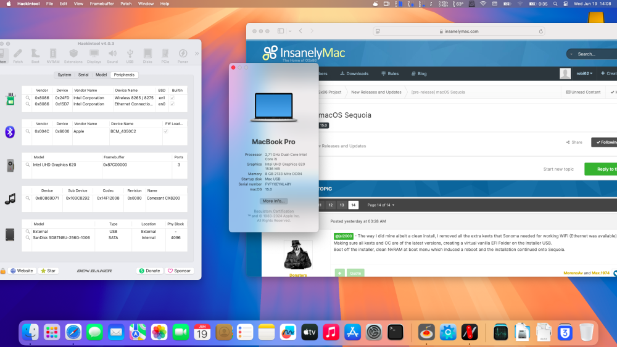Screen dimensions: 617x347
Task: Open the Rules link in InsanelyMac navbar
Action: click(390, 73)
